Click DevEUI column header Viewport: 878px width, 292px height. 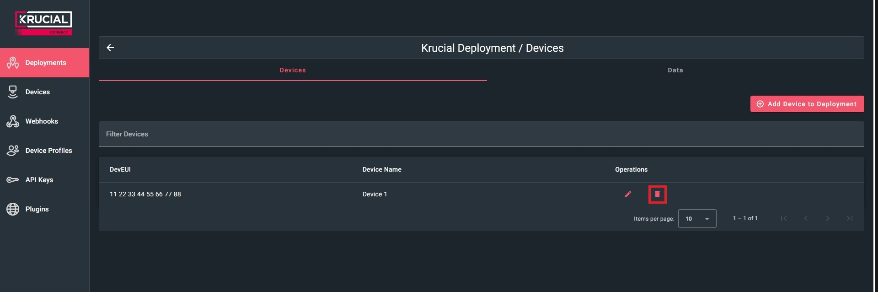coord(120,169)
